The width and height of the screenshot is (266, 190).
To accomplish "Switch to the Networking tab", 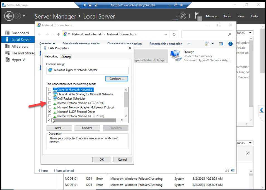I will click(x=51, y=56).
